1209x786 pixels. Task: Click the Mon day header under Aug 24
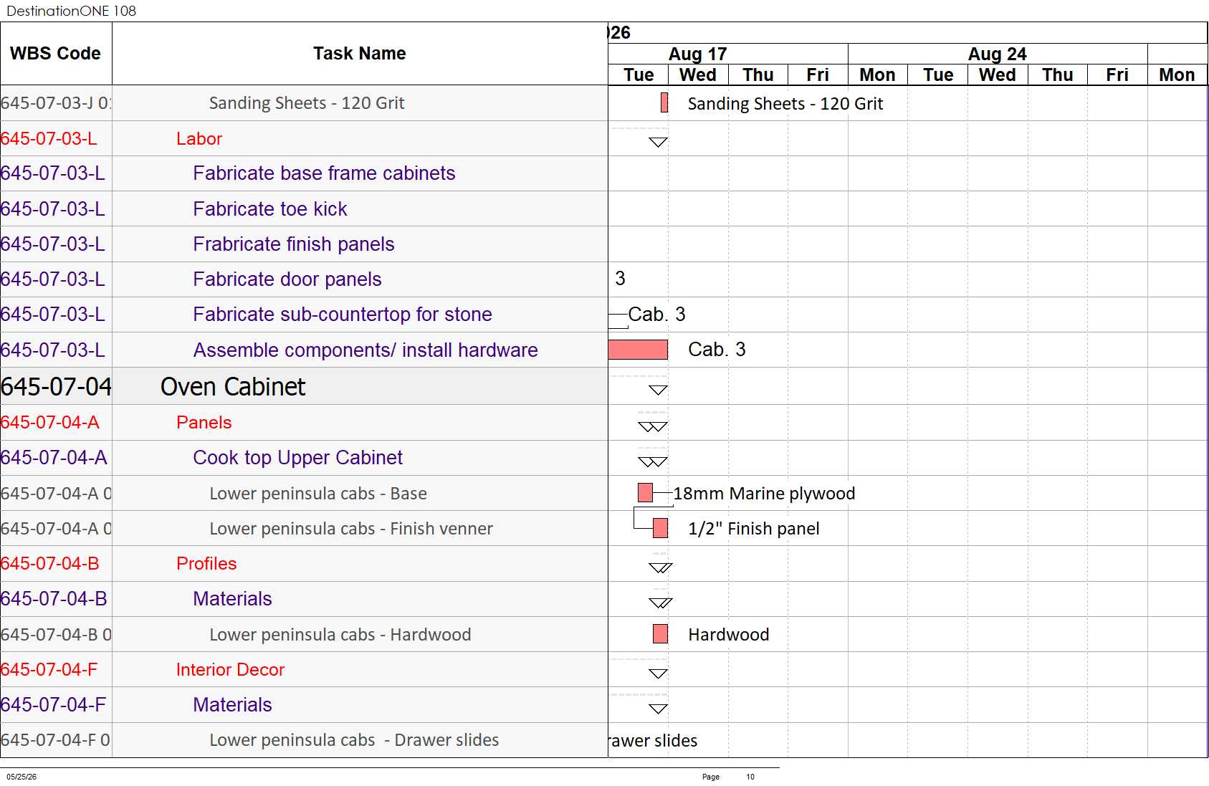[x=878, y=75]
